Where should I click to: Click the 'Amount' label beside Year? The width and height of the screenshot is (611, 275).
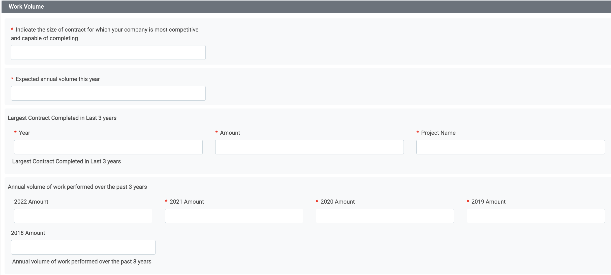click(x=230, y=133)
